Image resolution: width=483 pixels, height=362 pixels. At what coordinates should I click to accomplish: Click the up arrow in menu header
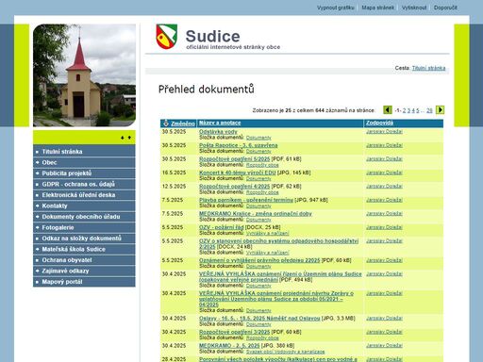click(x=129, y=138)
